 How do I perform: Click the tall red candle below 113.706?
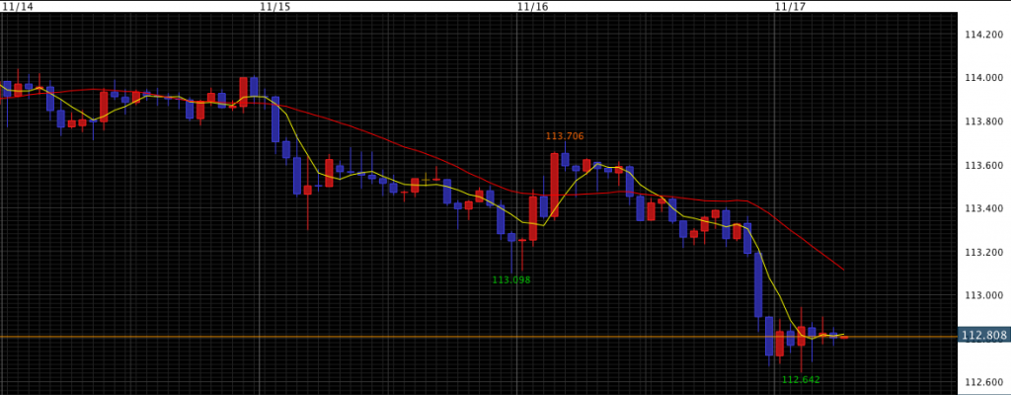(555, 184)
